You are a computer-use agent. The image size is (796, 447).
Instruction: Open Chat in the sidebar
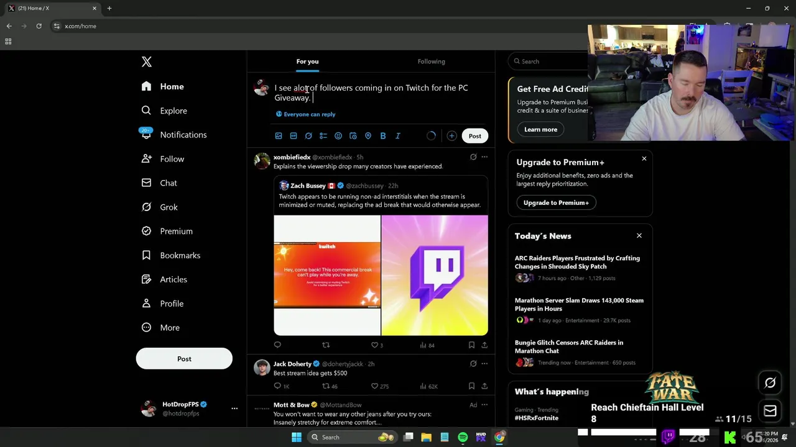159,183
